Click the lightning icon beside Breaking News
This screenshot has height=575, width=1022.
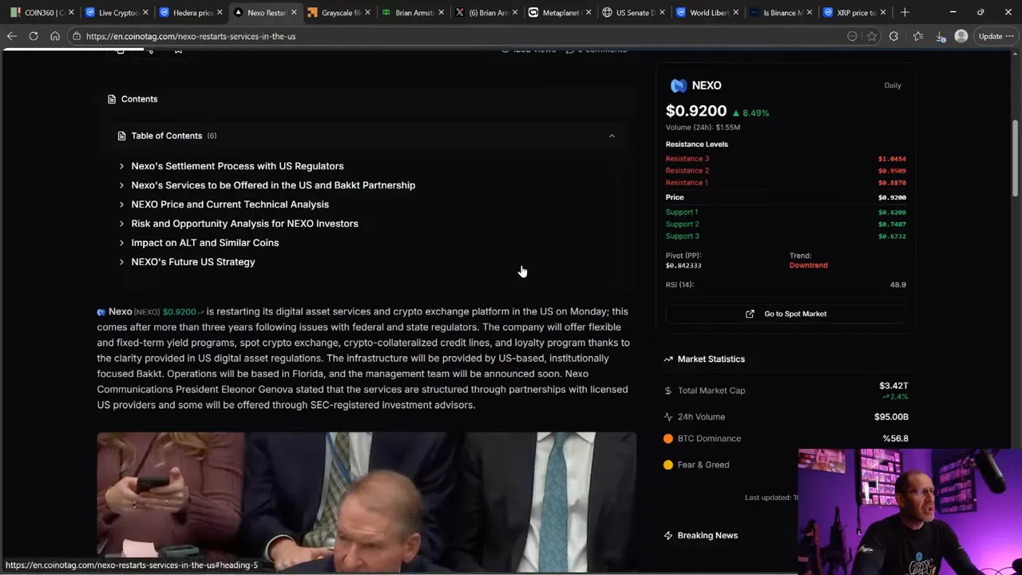pos(668,535)
